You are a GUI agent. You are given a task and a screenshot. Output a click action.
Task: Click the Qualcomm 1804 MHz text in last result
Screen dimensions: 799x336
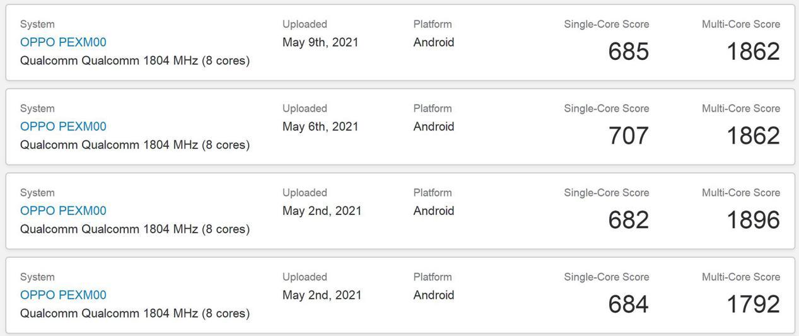pyautogui.click(x=134, y=313)
